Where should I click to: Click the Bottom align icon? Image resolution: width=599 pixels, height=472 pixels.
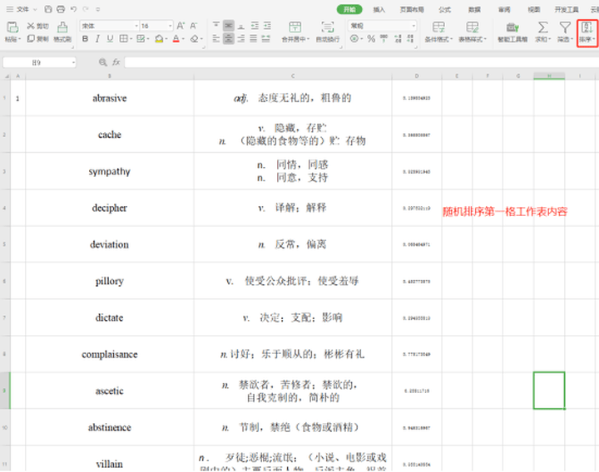coord(241,26)
